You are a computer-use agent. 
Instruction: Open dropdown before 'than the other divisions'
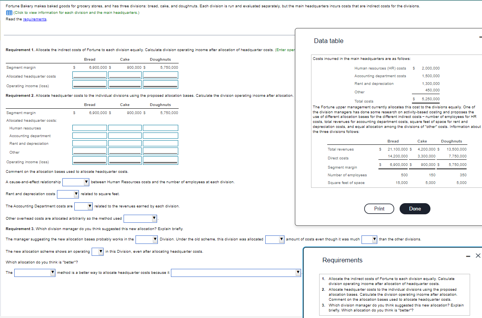click(370, 239)
